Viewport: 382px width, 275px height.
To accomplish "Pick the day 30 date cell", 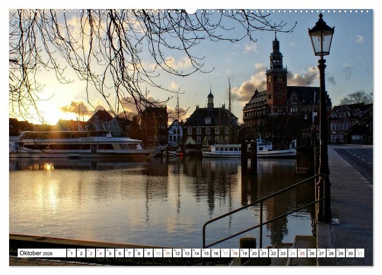I will pyautogui.click(x=350, y=253).
